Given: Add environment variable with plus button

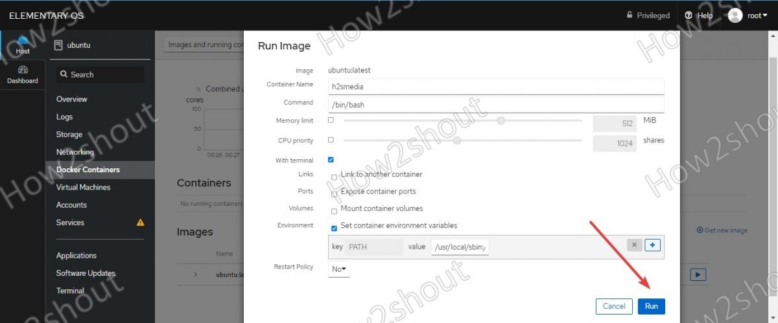Looking at the screenshot, I should point(653,245).
